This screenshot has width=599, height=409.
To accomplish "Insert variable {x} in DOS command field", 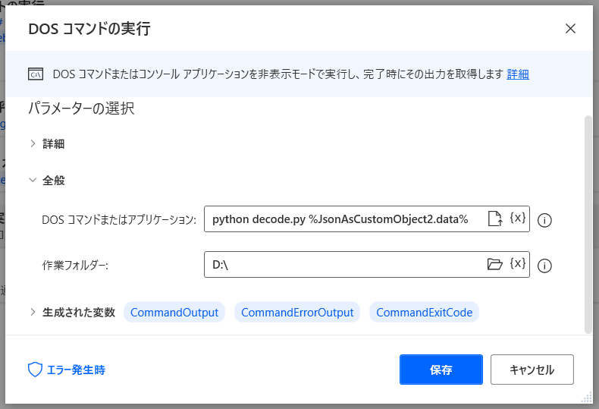I will pos(518,218).
